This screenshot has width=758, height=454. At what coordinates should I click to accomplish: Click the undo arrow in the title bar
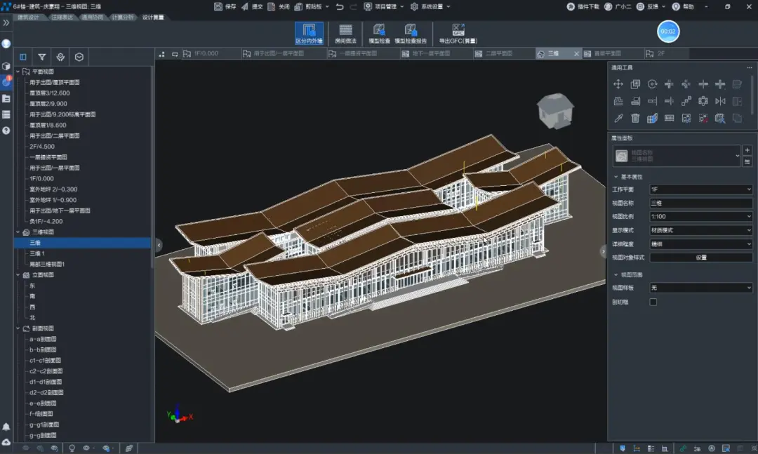340,7
